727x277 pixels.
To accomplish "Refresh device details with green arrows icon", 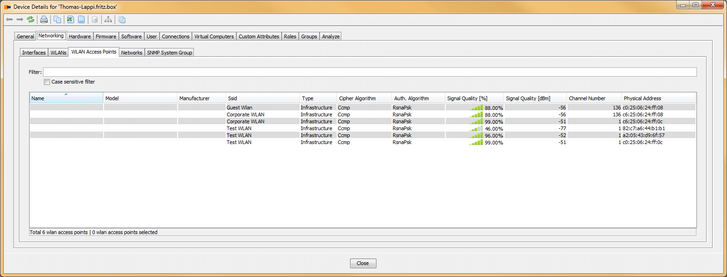I will click(x=31, y=19).
